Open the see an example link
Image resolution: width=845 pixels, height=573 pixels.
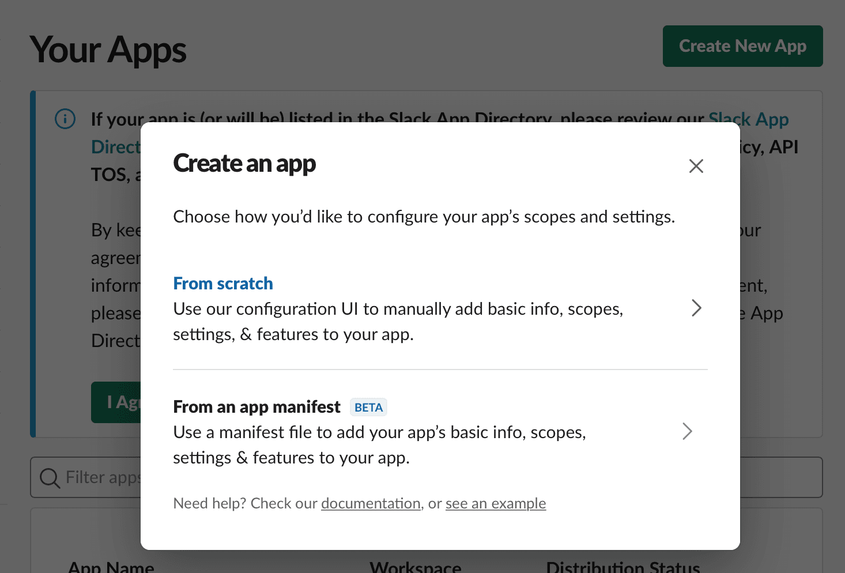(x=496, y=503)
